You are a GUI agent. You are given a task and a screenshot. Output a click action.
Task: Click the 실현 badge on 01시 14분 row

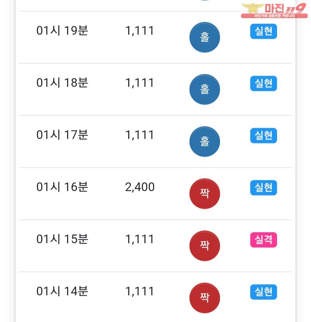pyautogui.click(x=263, y=292)
